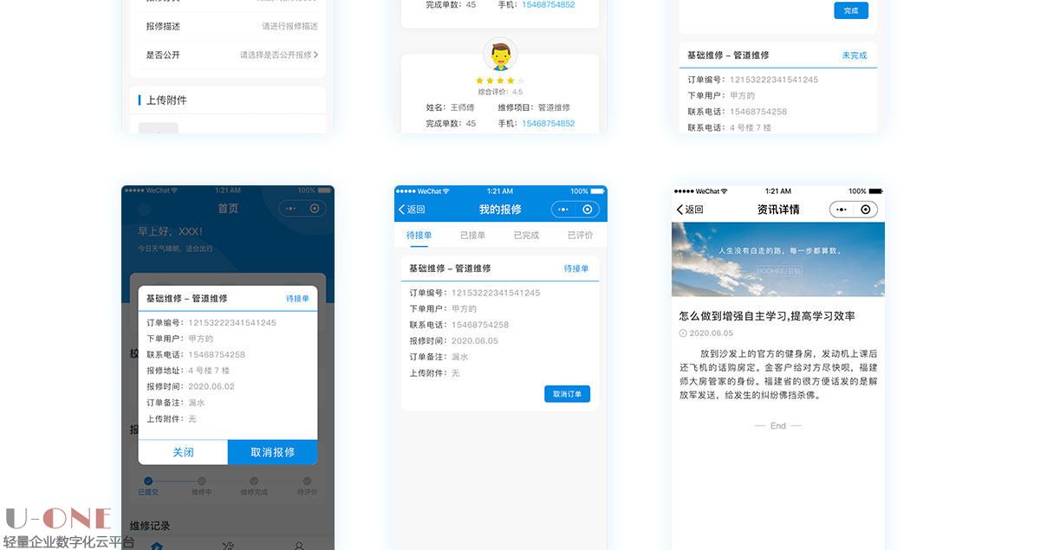Switch to the 已完成 tab
This screenshot has height=550, width=1040.
526,235
